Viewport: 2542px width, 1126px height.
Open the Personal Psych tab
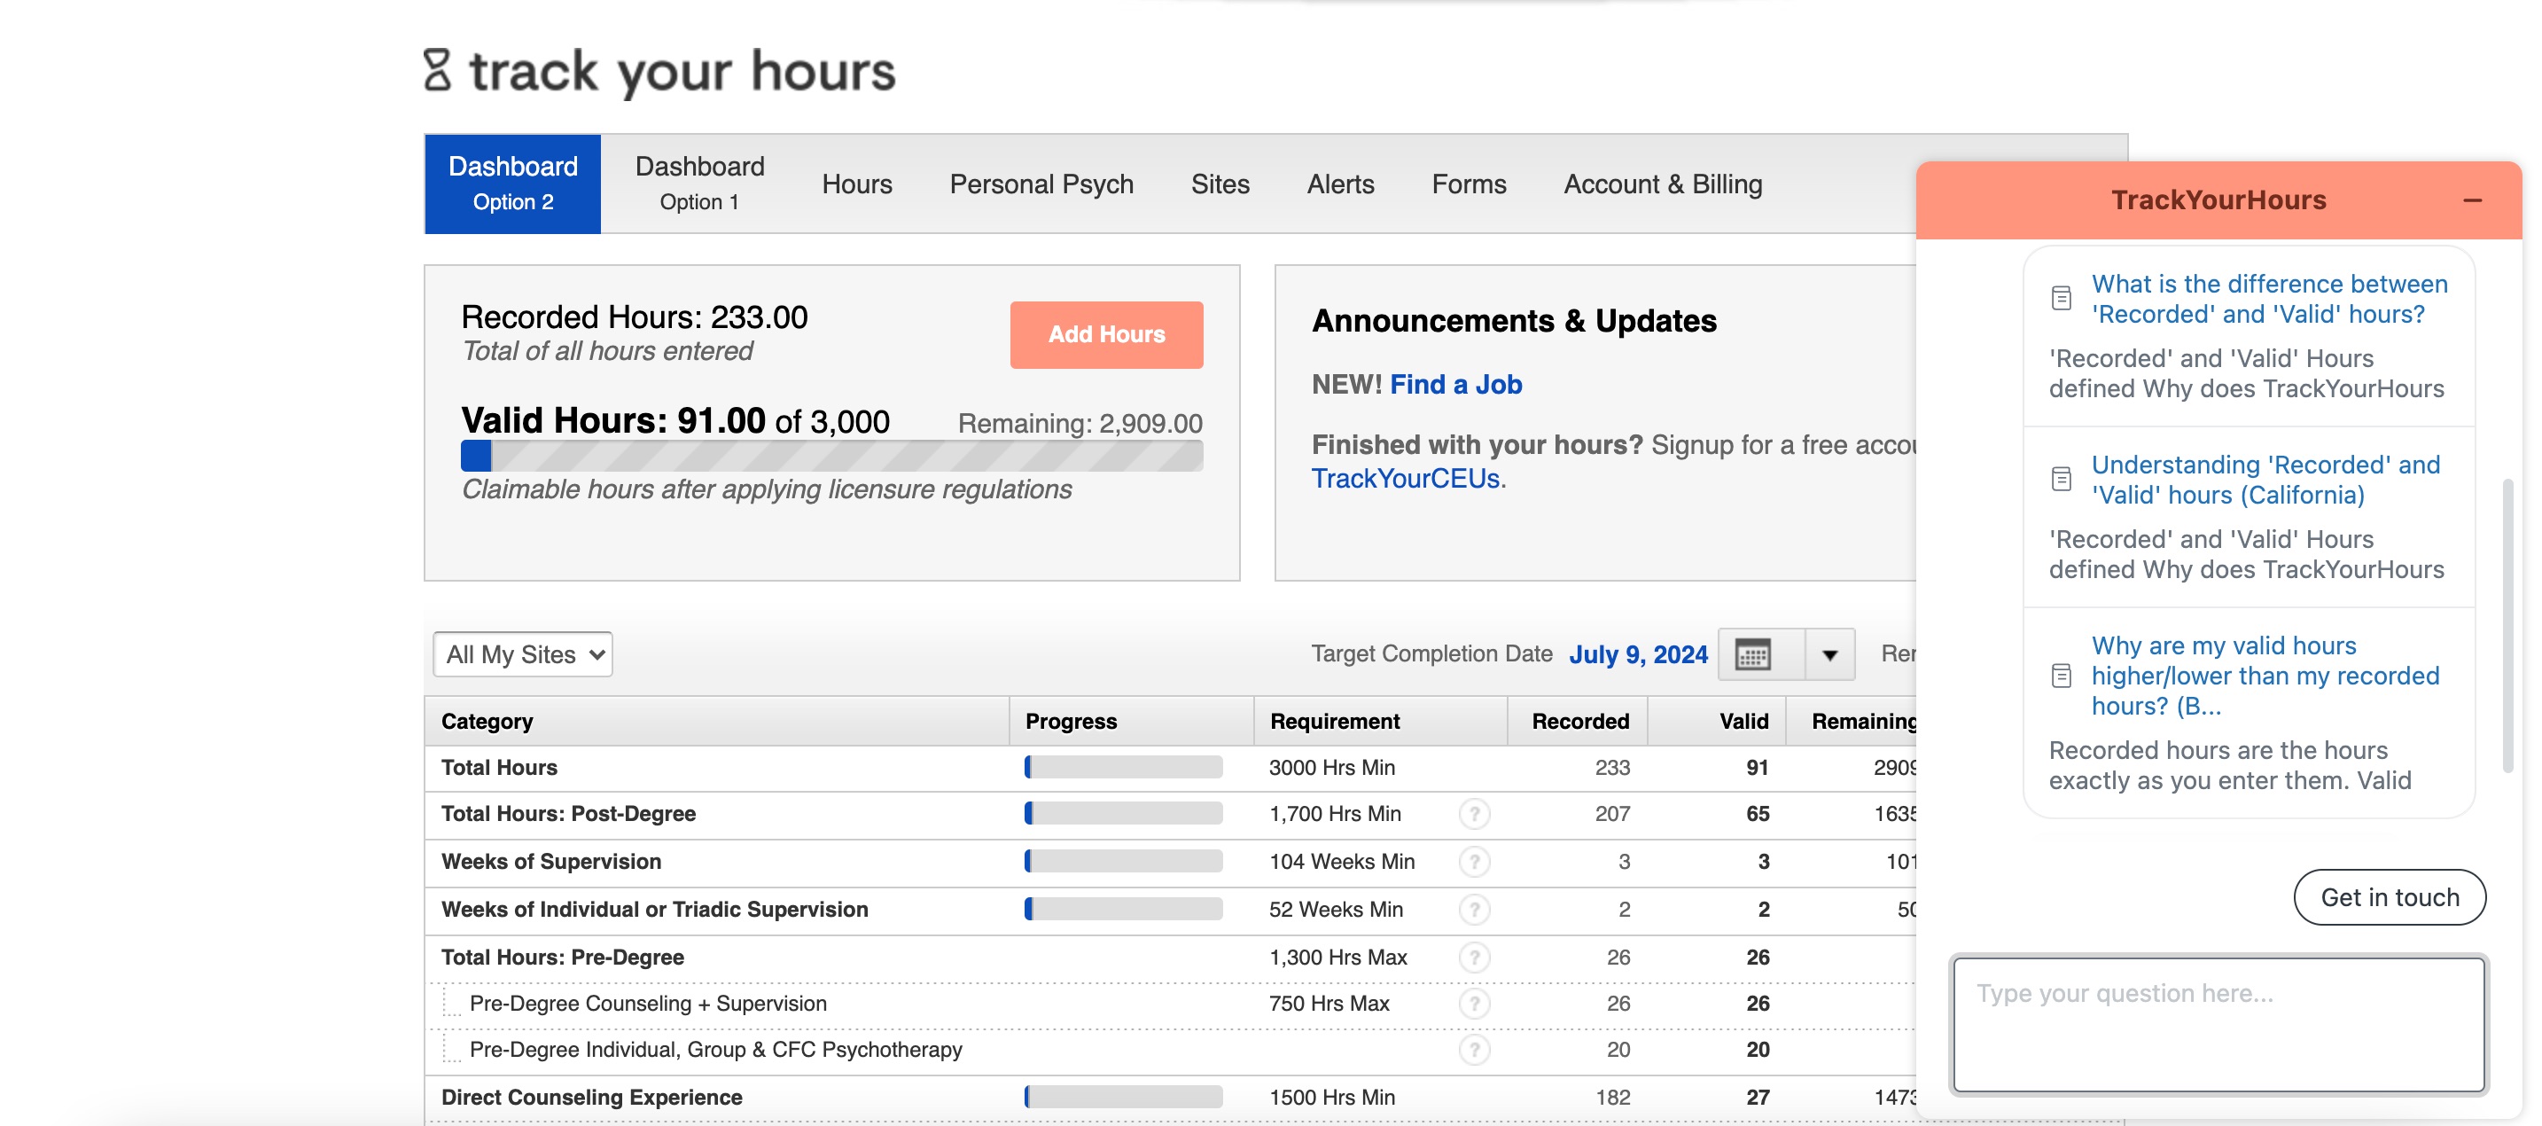1041,184
